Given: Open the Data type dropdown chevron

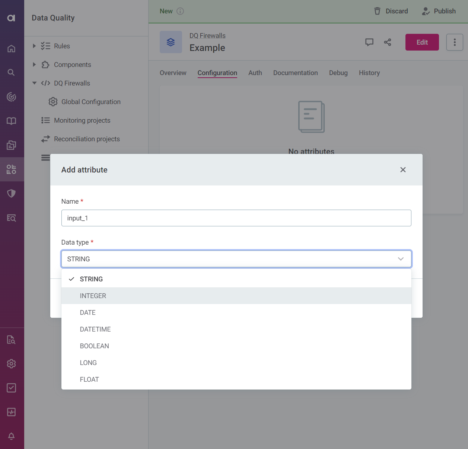Looking at the screenshot, I should pos(401,259).
